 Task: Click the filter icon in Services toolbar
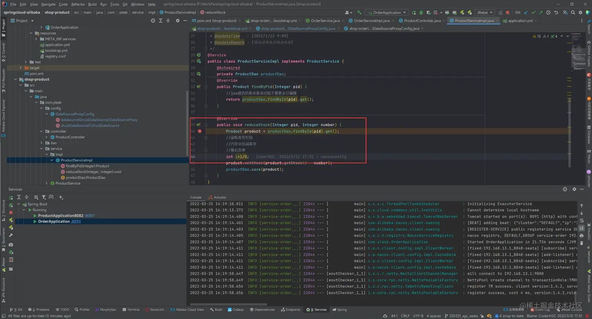coord(44,197)
